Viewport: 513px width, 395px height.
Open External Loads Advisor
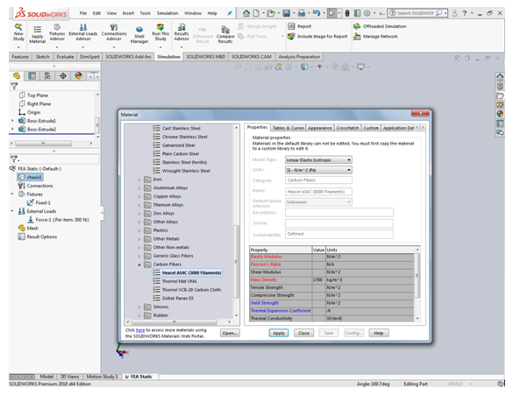coord(83,32)
